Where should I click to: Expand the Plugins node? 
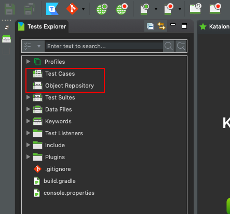28,157
